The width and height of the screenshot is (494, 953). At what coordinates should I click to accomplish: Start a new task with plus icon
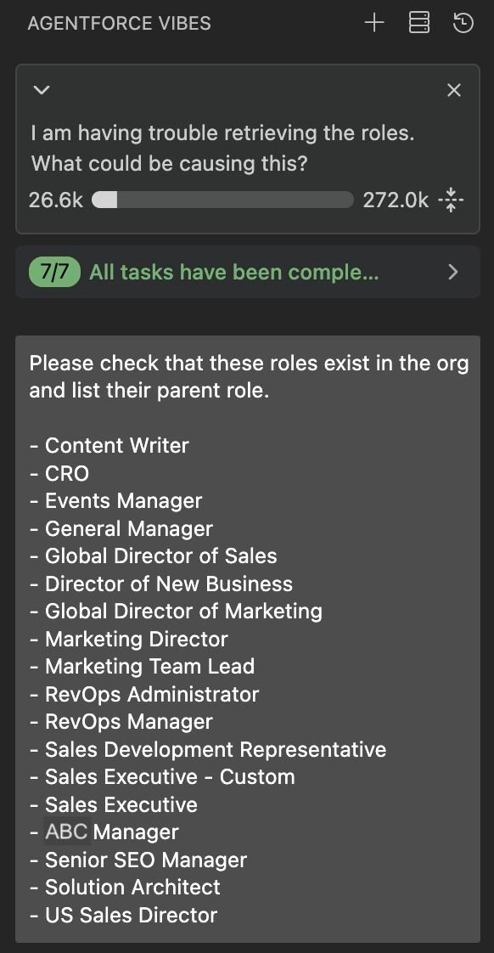(x=374, y=24)
